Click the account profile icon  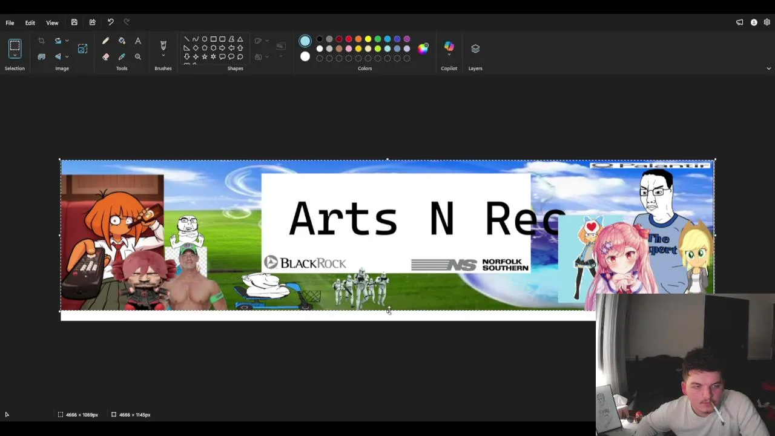754,22
